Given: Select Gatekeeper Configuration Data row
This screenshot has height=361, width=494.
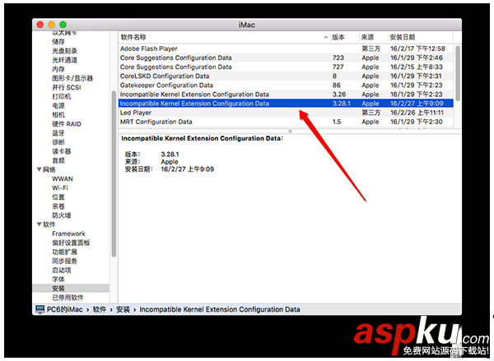Looking at the screenshot, I should (x=286, y=85).
